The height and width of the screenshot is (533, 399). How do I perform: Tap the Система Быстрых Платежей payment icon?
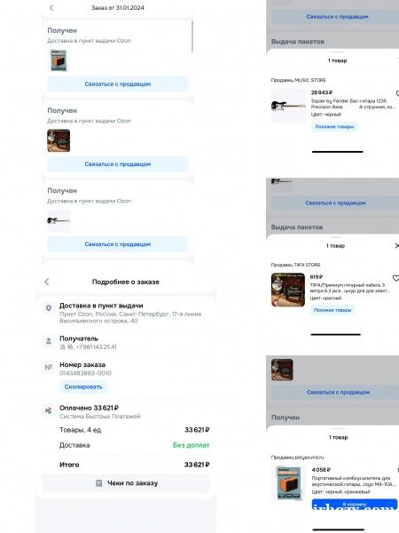[49, 410]
